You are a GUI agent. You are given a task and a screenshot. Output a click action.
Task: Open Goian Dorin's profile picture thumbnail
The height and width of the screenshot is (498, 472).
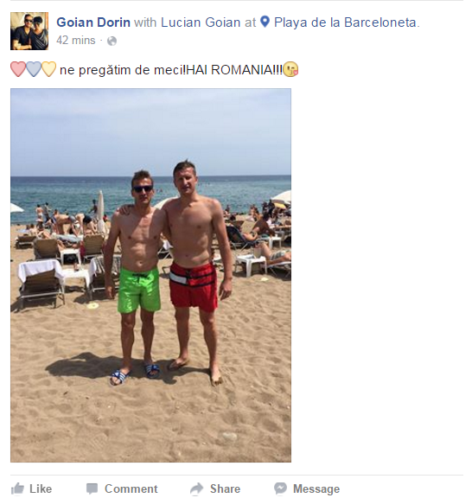point(29,31)
